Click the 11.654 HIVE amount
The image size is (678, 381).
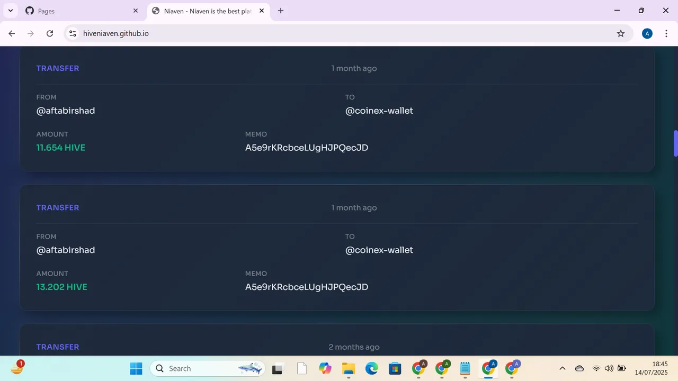click(61, 148)
